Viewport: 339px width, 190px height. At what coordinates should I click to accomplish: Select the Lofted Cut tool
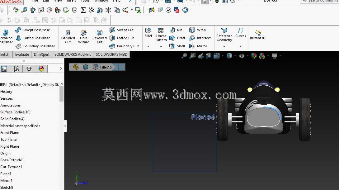click(122, 38)
